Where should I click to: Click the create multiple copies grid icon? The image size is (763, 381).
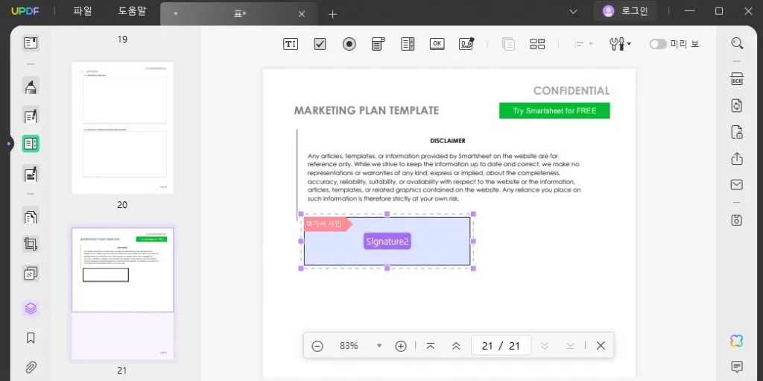537,44
